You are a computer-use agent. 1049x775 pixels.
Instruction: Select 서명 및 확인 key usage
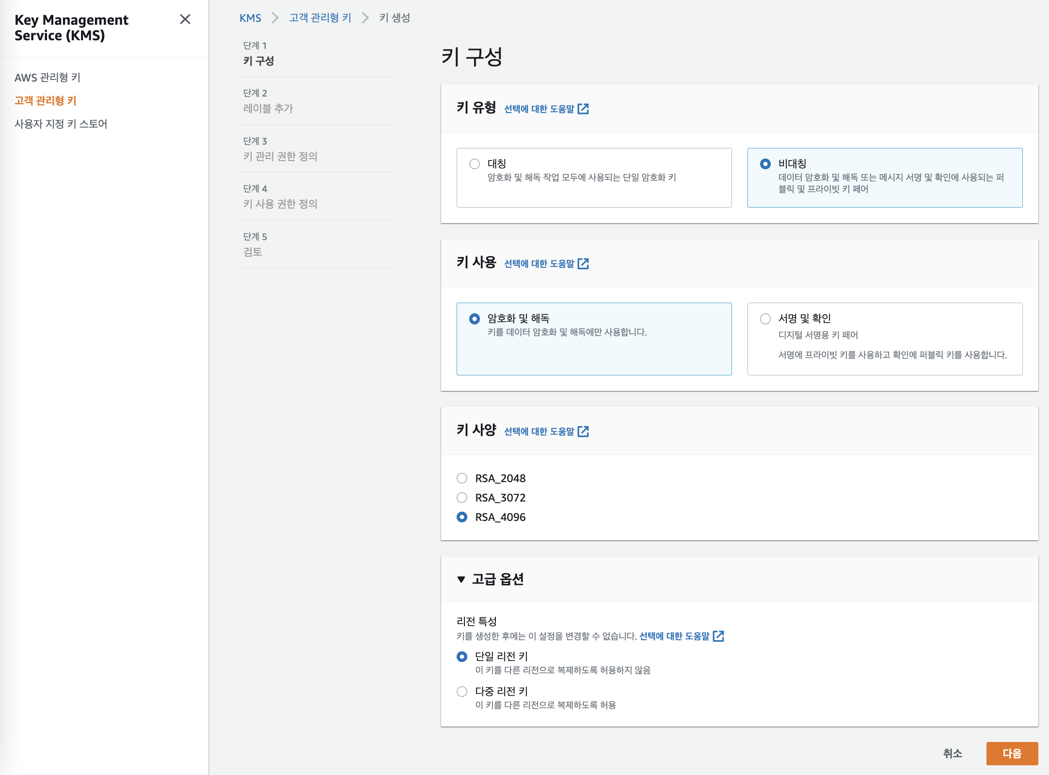(765, 319)
